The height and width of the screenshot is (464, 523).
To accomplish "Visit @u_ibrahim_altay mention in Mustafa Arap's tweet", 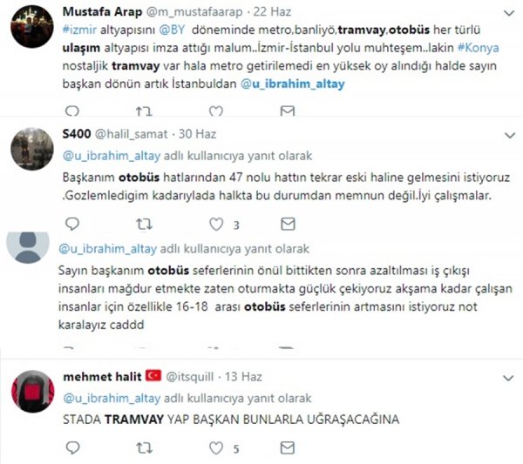I will pos(293,84).
